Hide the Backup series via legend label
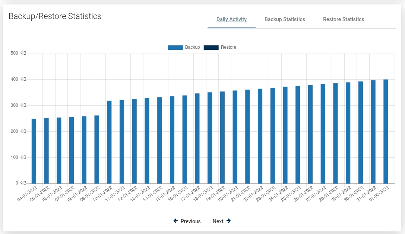This screenshot has height=234, width=405. tap(192, 47)
